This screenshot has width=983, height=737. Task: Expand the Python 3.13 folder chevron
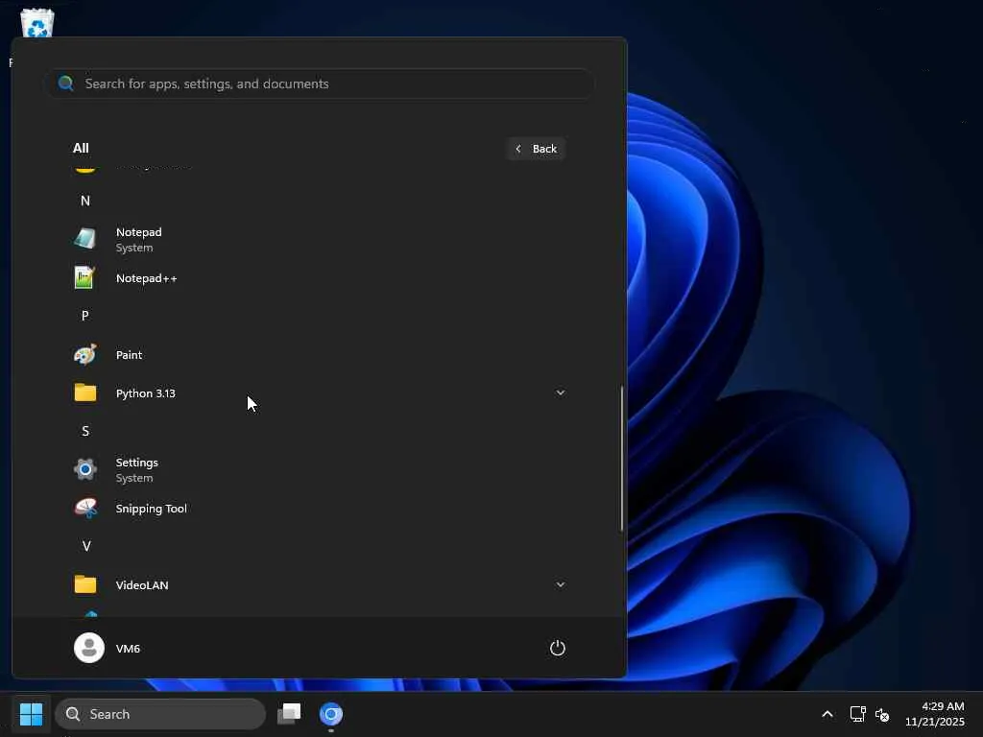click(x=561, y=392)
